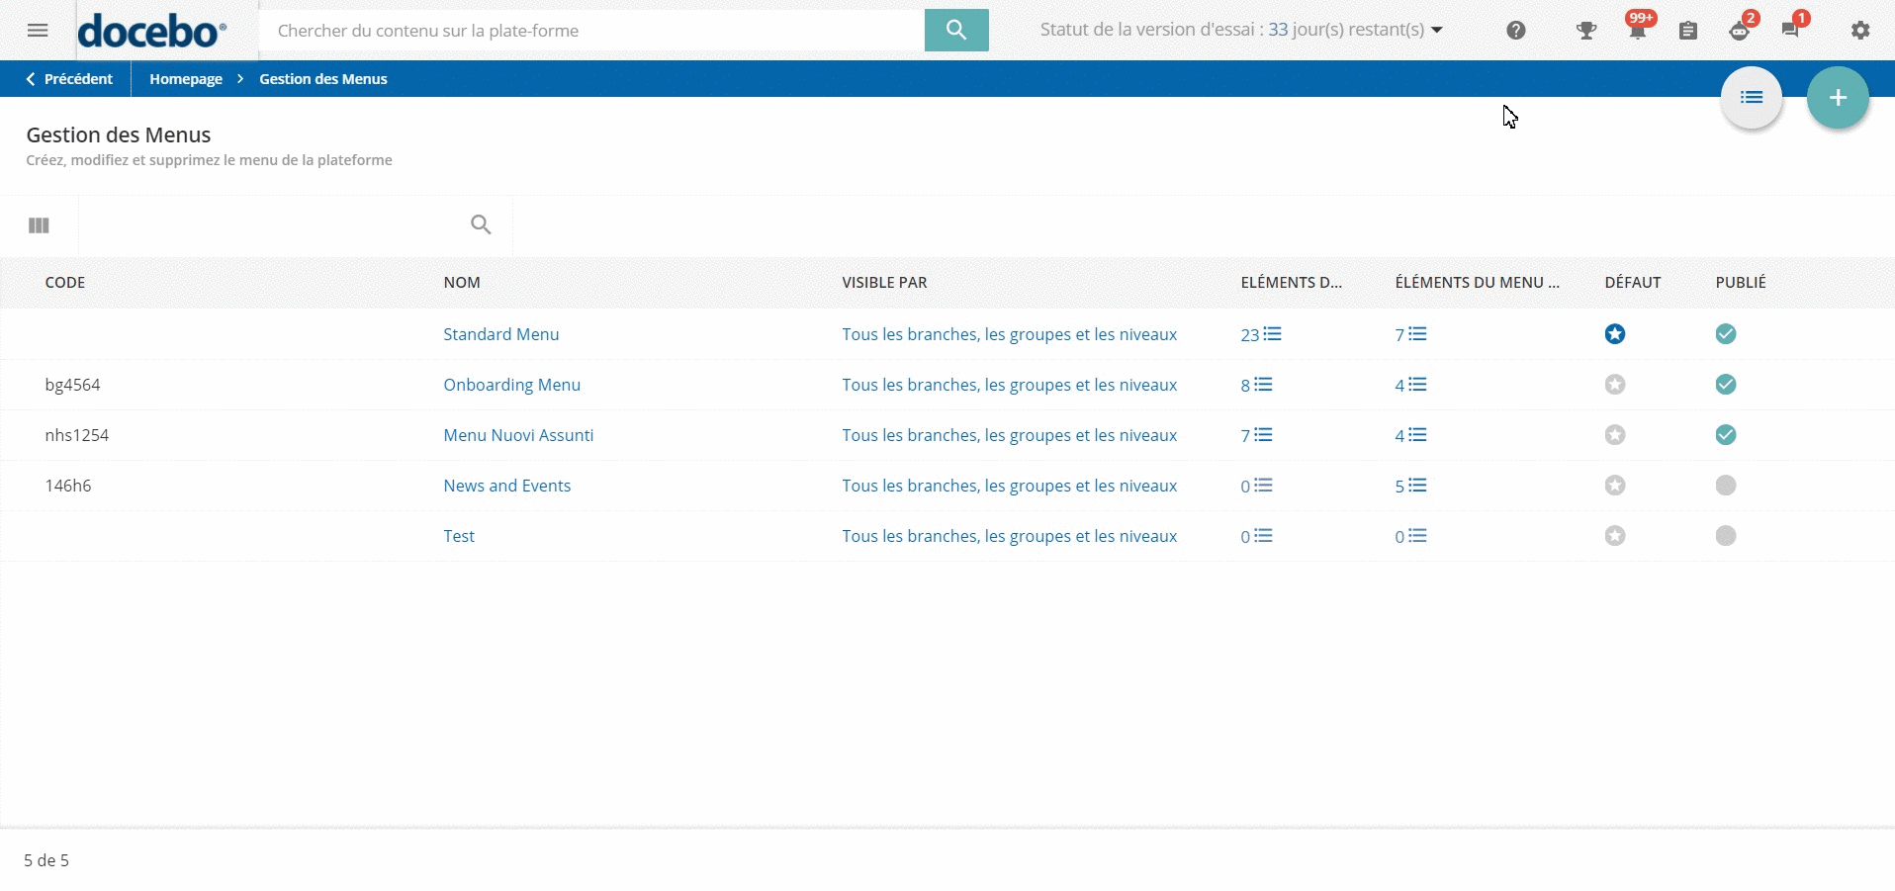Click the table search magnifier icon
This screenshot has height=891, width=1895.
481,224
